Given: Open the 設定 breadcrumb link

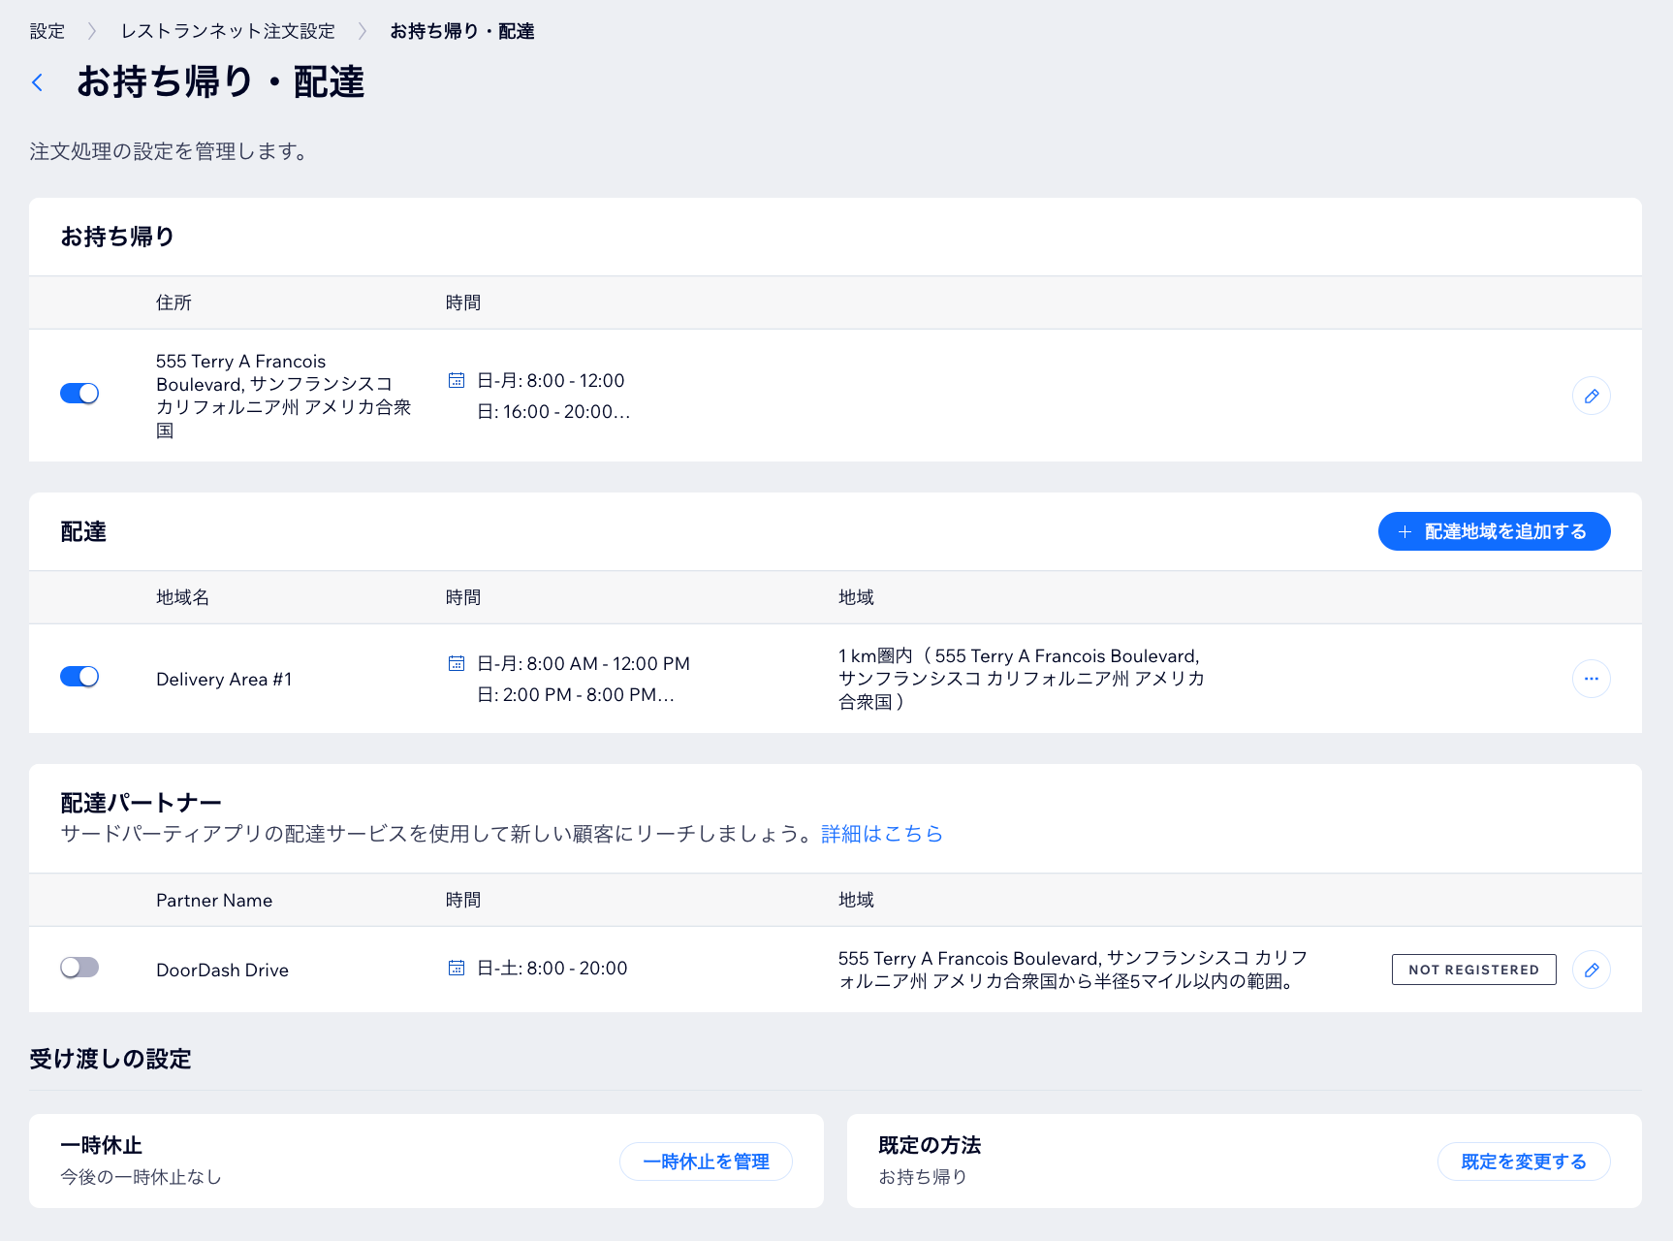Looking at the screenshot, I should (x=46, y=30).
